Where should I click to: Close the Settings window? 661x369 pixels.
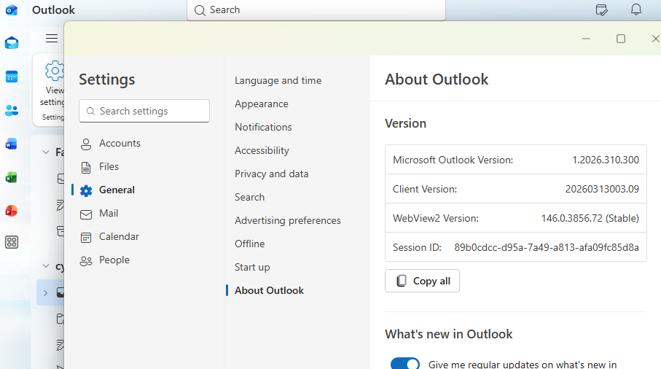(x=655, y=39)
